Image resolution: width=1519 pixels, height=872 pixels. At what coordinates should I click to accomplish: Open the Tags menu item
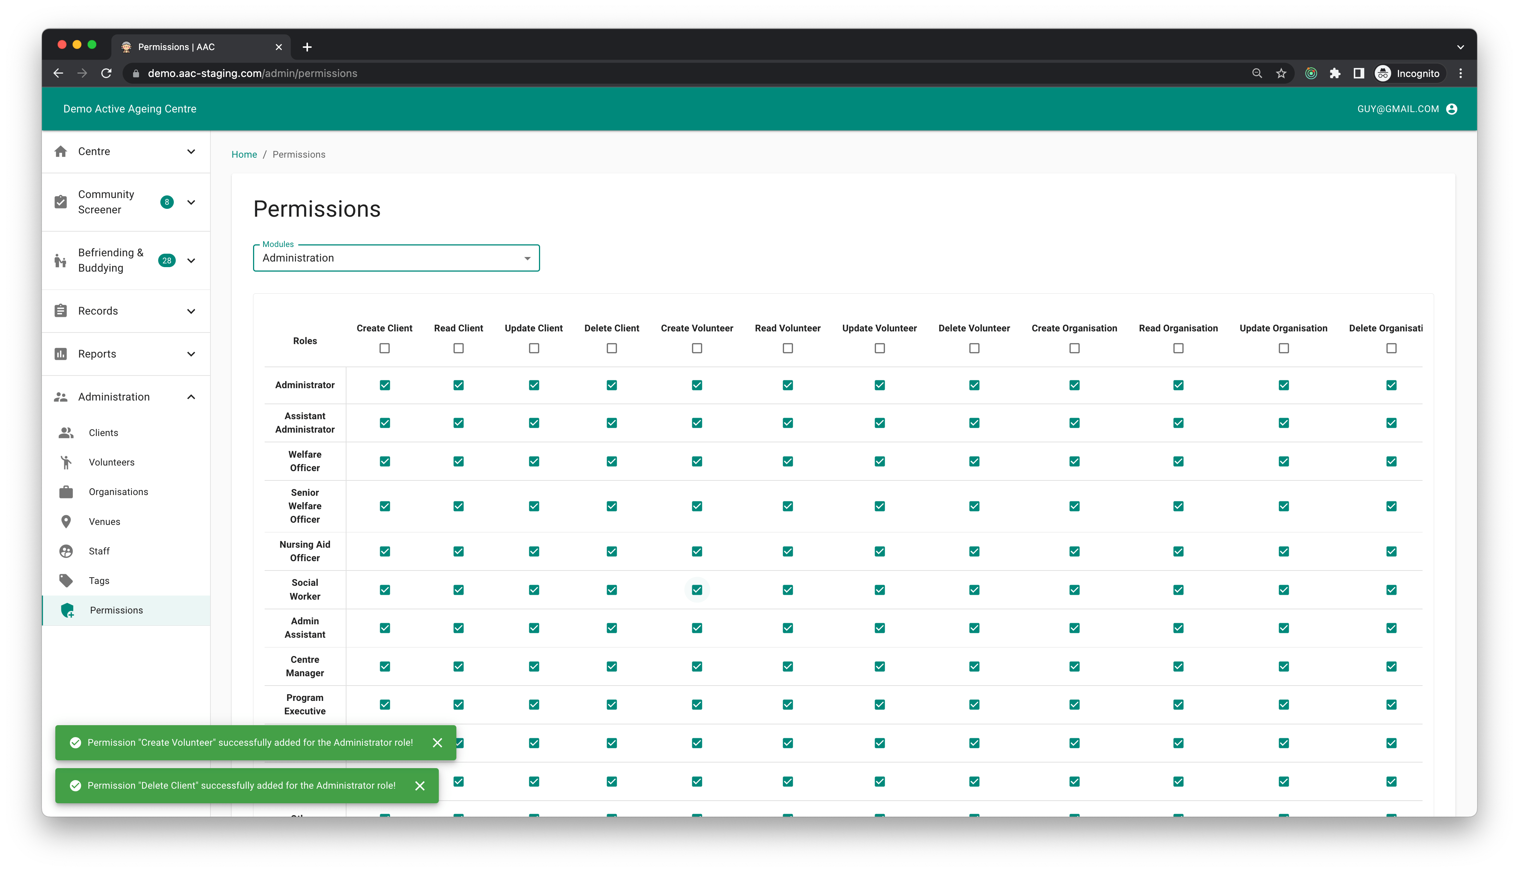[x=126, y=580]
